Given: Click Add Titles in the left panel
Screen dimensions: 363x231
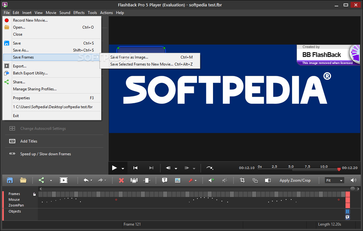Looking at the screenshot, I should 29,141.
